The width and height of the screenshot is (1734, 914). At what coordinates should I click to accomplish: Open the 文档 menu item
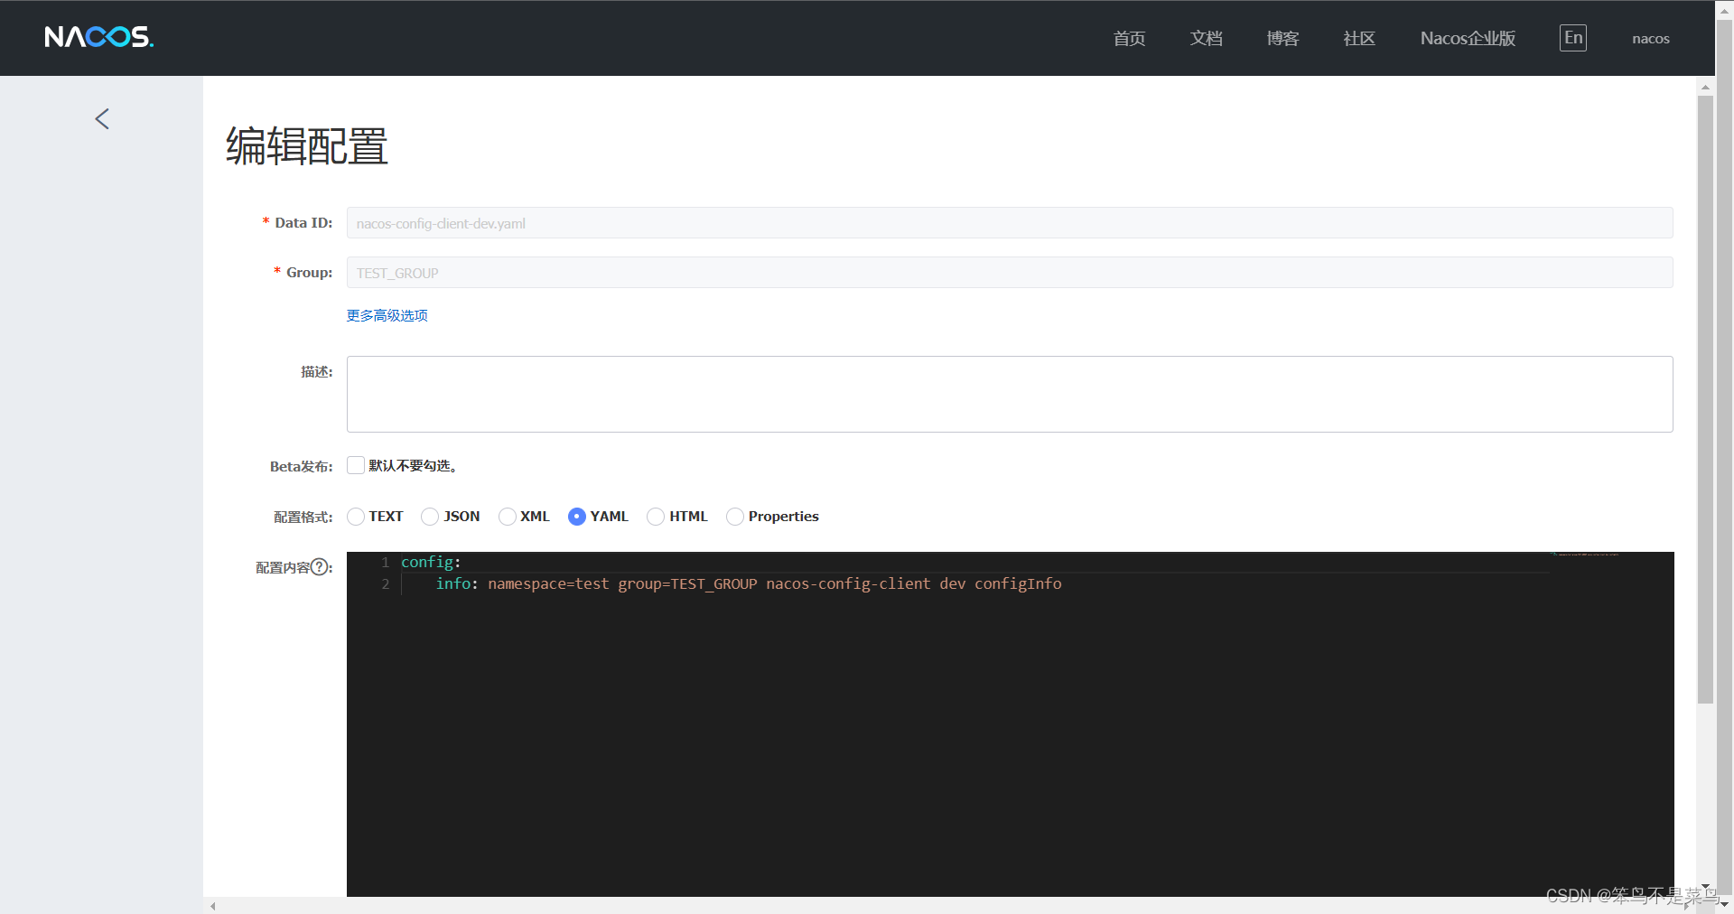point(1206,38)
